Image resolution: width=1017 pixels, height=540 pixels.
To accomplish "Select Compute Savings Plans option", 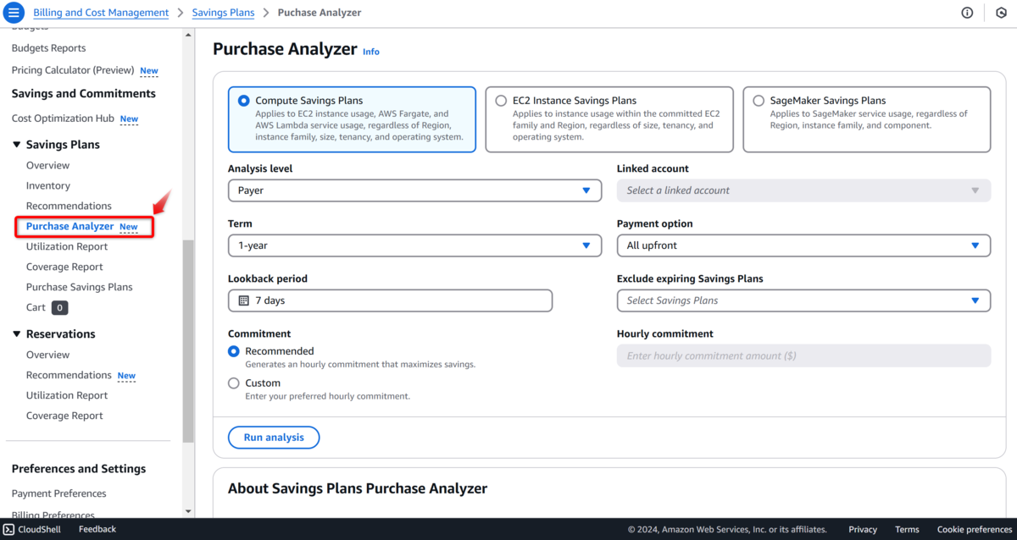I will coord(352,119).
